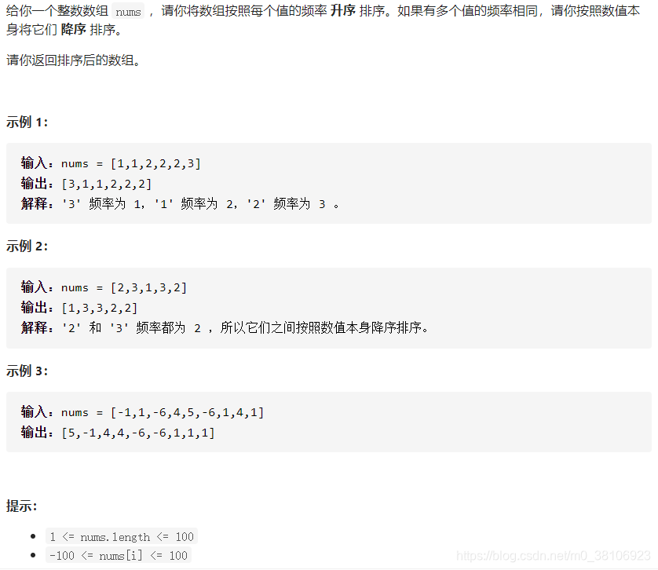Click the sentence 请你返回排序后的数组
Screen dimensions: 658x570
[74, 60]
